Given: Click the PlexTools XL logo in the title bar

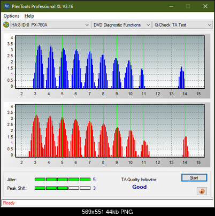Looking at the screenshot, I should click(x=7, y=6).
